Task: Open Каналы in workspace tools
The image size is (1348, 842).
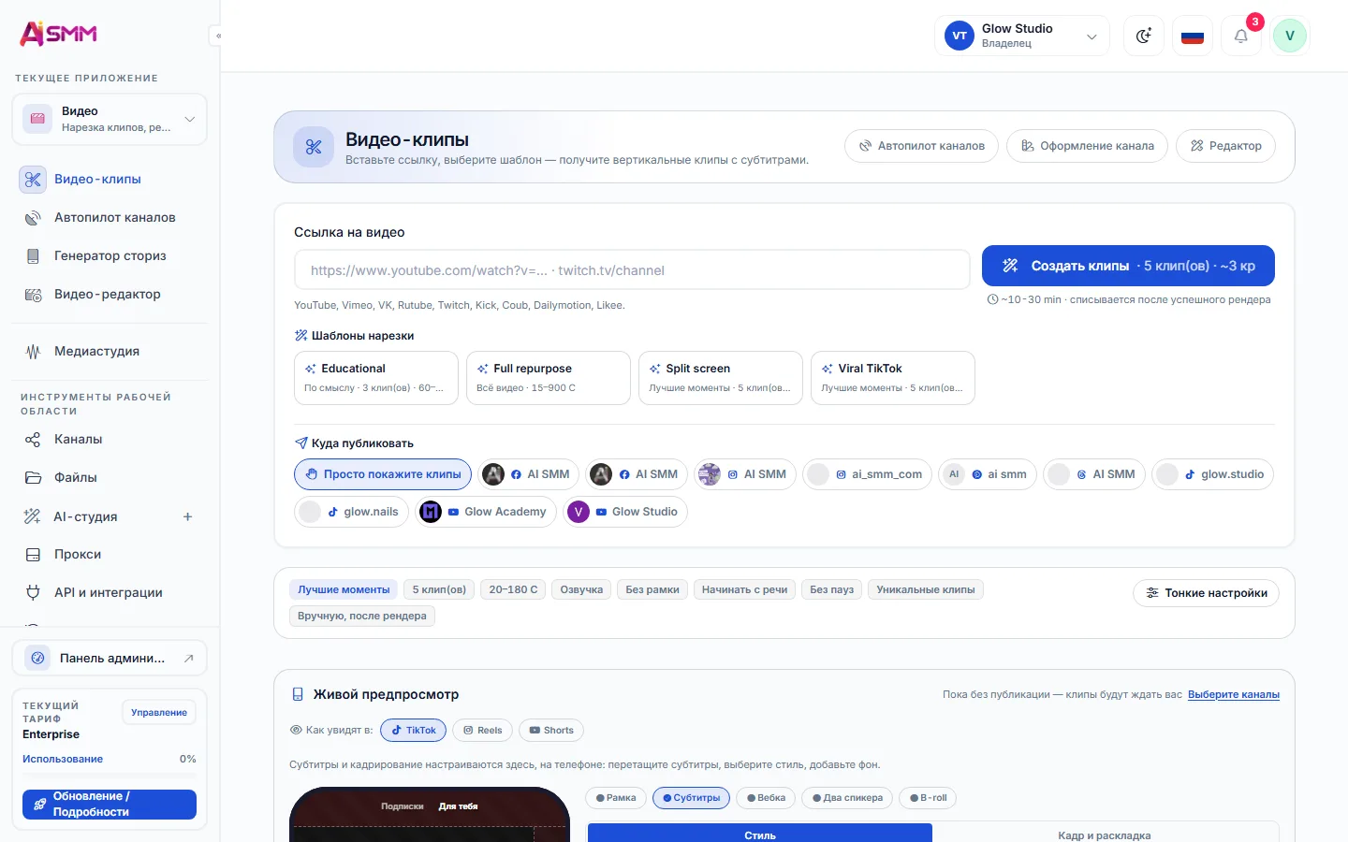Action: pos(110,439)
